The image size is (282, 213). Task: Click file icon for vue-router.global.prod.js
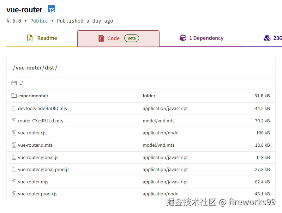tap(14, 170)
